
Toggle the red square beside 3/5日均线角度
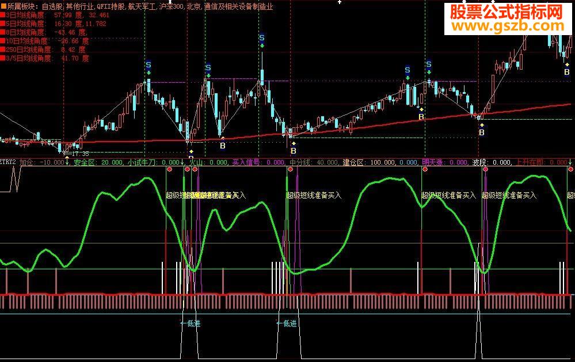tap(2, 58)
